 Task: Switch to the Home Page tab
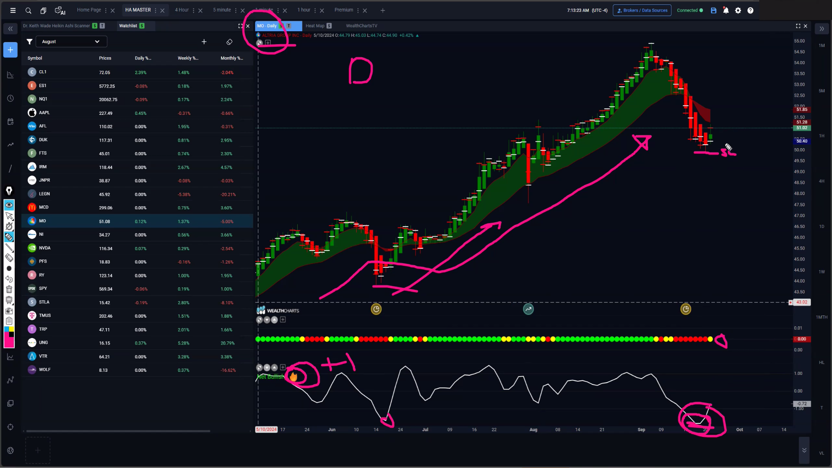(x=89, y=10)
